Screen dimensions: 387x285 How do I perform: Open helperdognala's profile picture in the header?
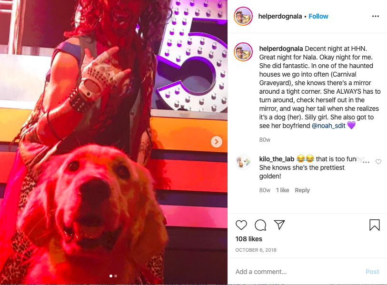point(243,16)
